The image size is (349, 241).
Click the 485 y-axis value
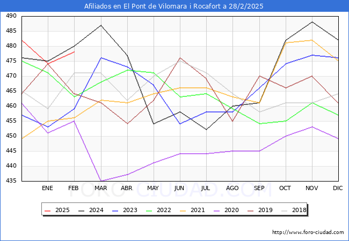[x=11, y=31]
